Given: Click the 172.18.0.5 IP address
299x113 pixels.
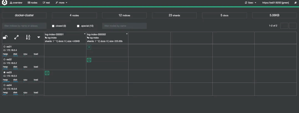Looking at the screenshot, I should pyautogui.click(x=12, y=76).
